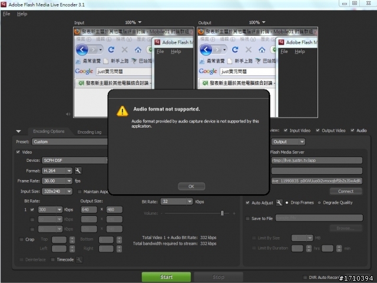Switch to the Encoding Log tab
The height and width of the screenshot is (283, 377).
click(90, 132)
